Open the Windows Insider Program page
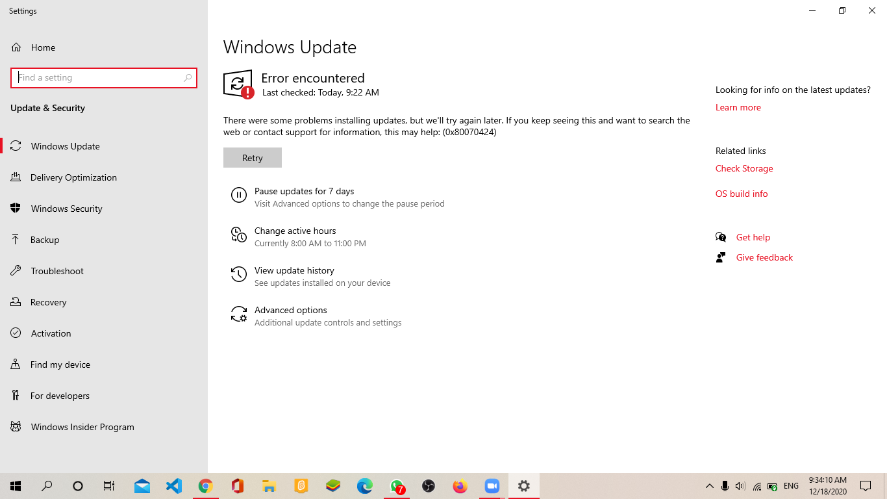 pyautogui.click(x=104, y=427)
